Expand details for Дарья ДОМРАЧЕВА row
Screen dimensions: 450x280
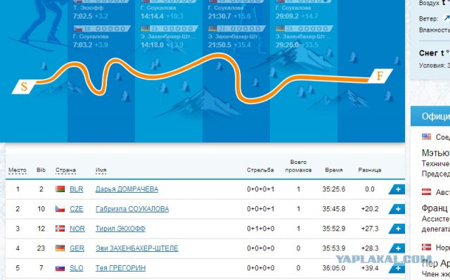397,189
